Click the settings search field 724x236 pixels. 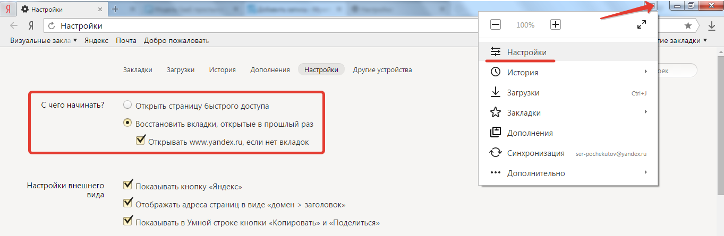[677, 70]
